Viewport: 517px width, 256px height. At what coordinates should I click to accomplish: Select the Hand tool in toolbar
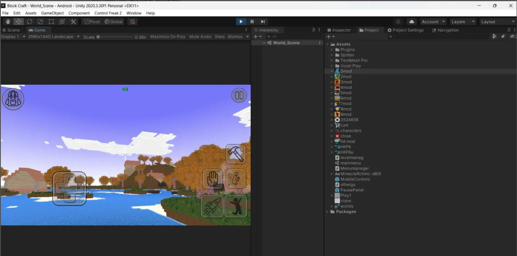coord(8,22)
